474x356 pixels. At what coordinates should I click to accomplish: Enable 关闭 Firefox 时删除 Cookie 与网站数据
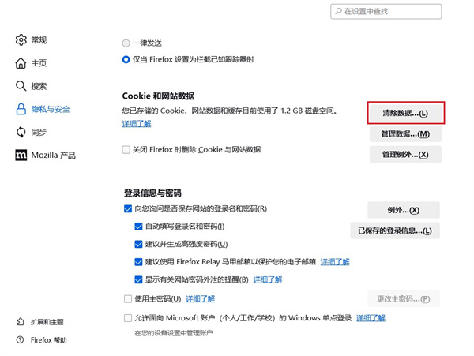pyautogui.click(x=126, y=149)
